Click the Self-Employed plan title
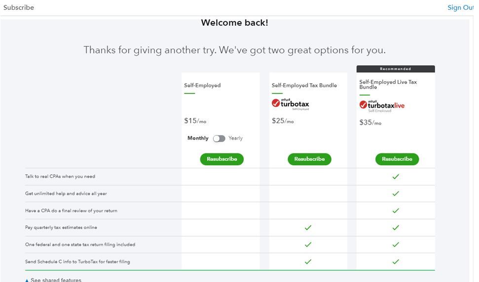Viewport: 479px width, 282px height. [202, 85]
